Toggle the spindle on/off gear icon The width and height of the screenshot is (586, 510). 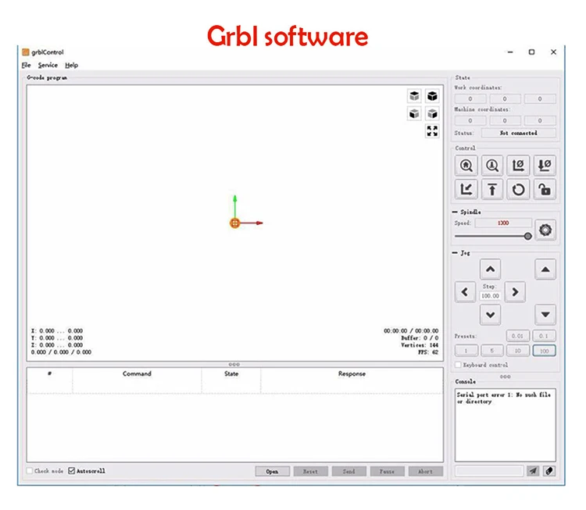(x=545, y=230)
